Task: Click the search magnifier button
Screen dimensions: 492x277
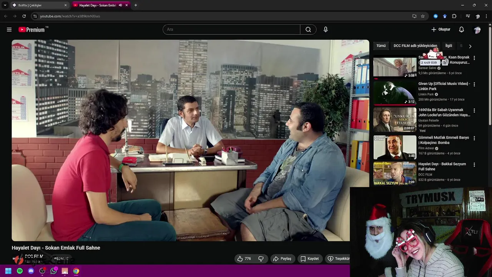Action: (308, 30)
